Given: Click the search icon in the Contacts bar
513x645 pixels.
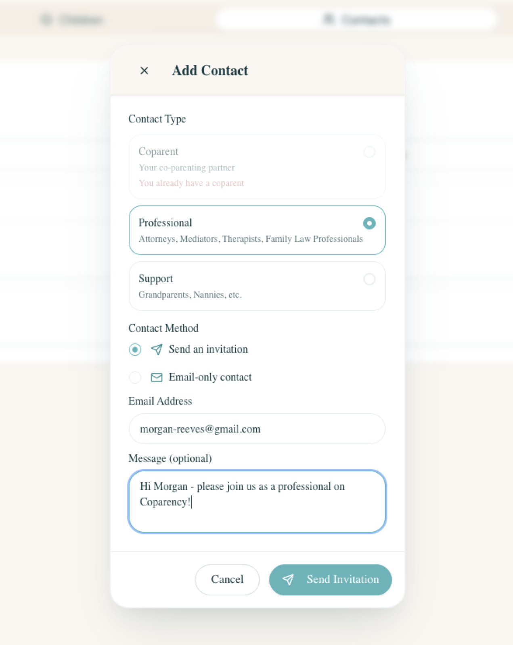Looking at the screenshot, I should click(328, 19).
